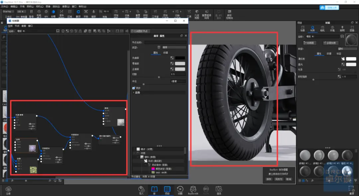Uncheck the 同步 checkbox
This screenshot has height=196, width=359.
coord(134,88)
